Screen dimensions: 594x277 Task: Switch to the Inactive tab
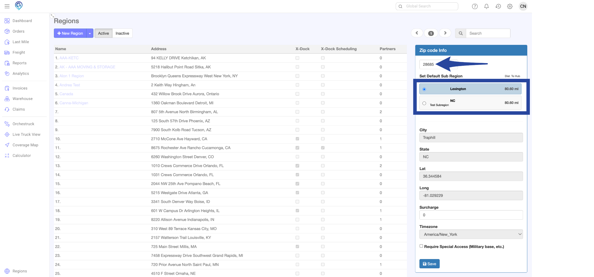point(122,33)
